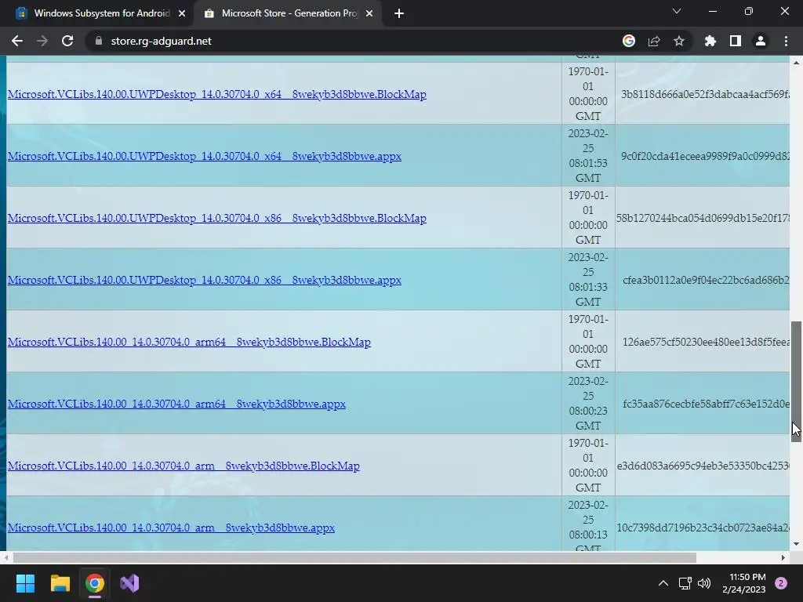Open the Chrome extensions puzzle icon
This screenshot has width=803, height=602.
pos(710,41)
